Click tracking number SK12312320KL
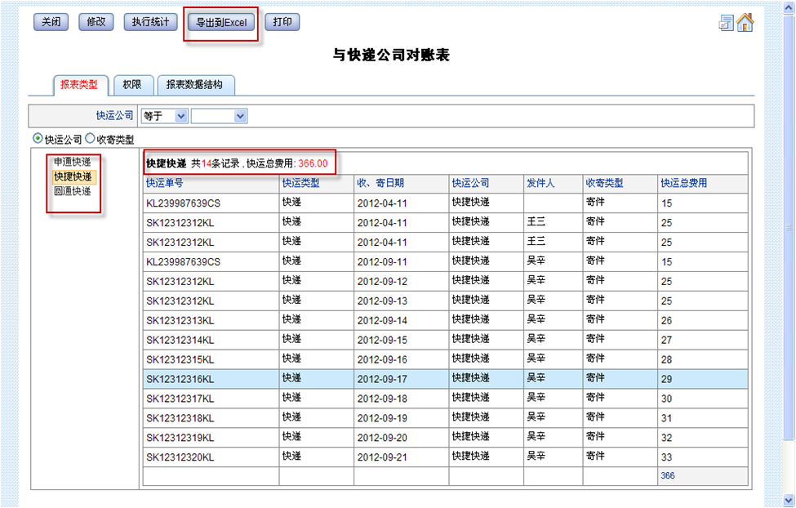The image size is (796, 508). click(x=180, y=457)
